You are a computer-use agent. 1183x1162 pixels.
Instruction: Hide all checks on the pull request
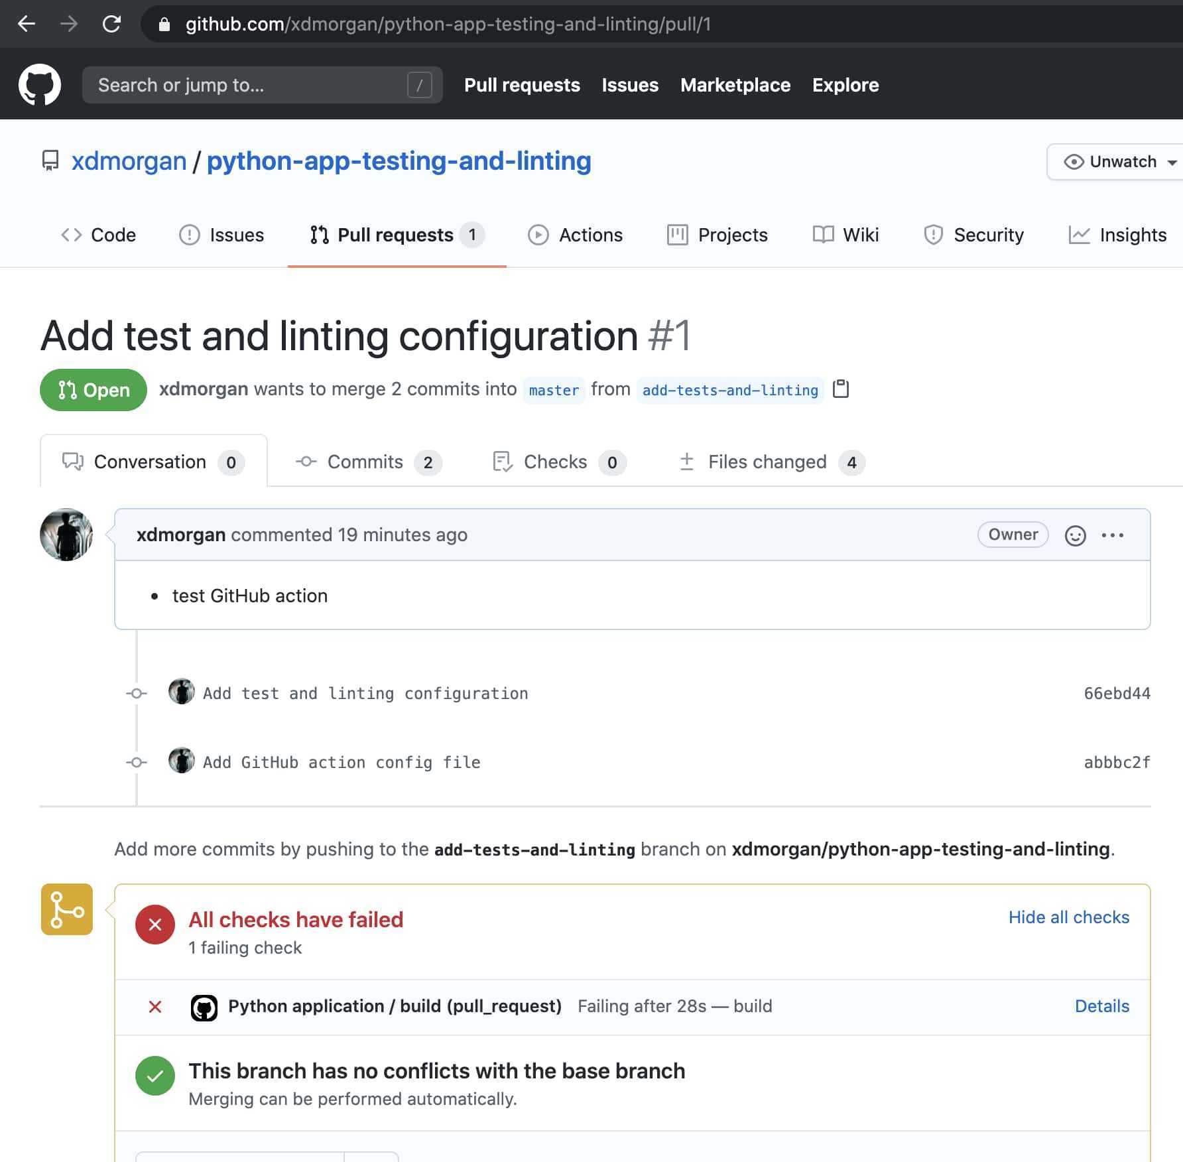(x=1068, y=917)
